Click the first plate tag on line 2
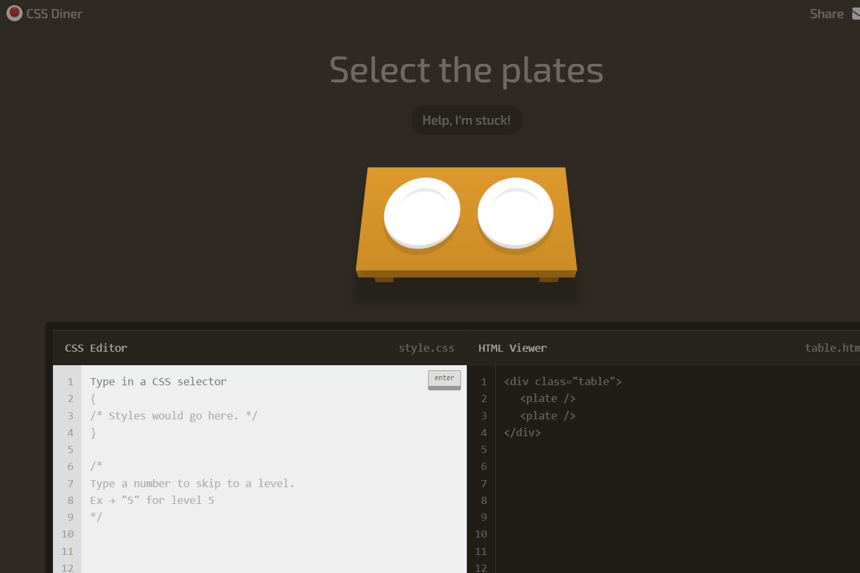This screenshot has height=573, width=860. 548,398
